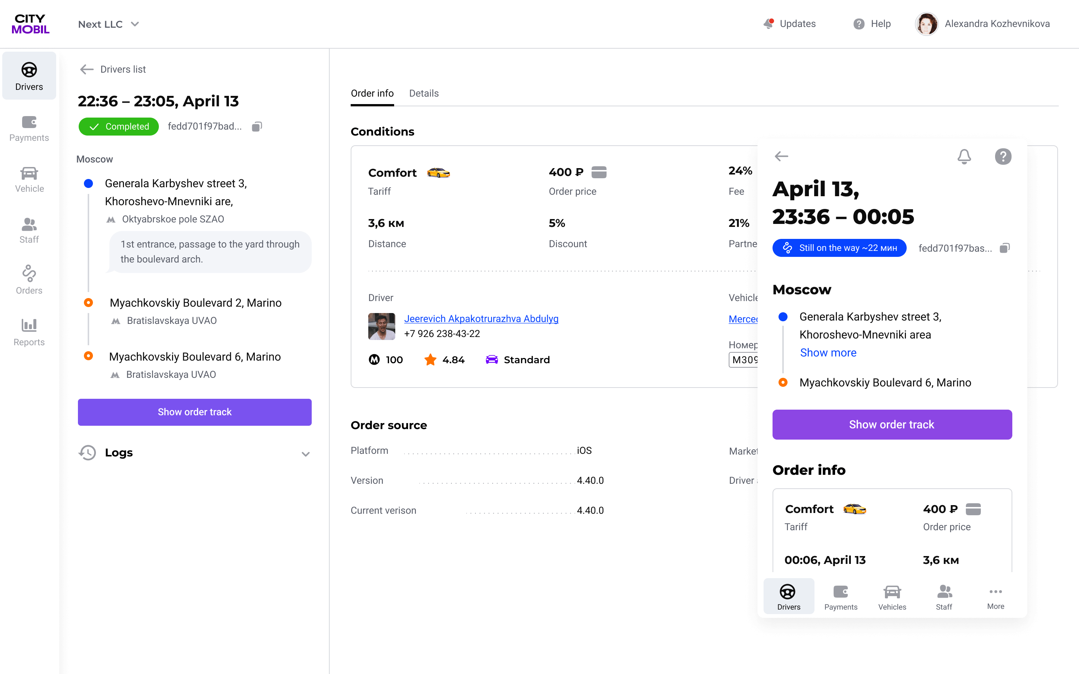Click Myachkovskiy Boulevard 6, Marino in left panel
The image size is (1079, 674).
coord(195,356)
